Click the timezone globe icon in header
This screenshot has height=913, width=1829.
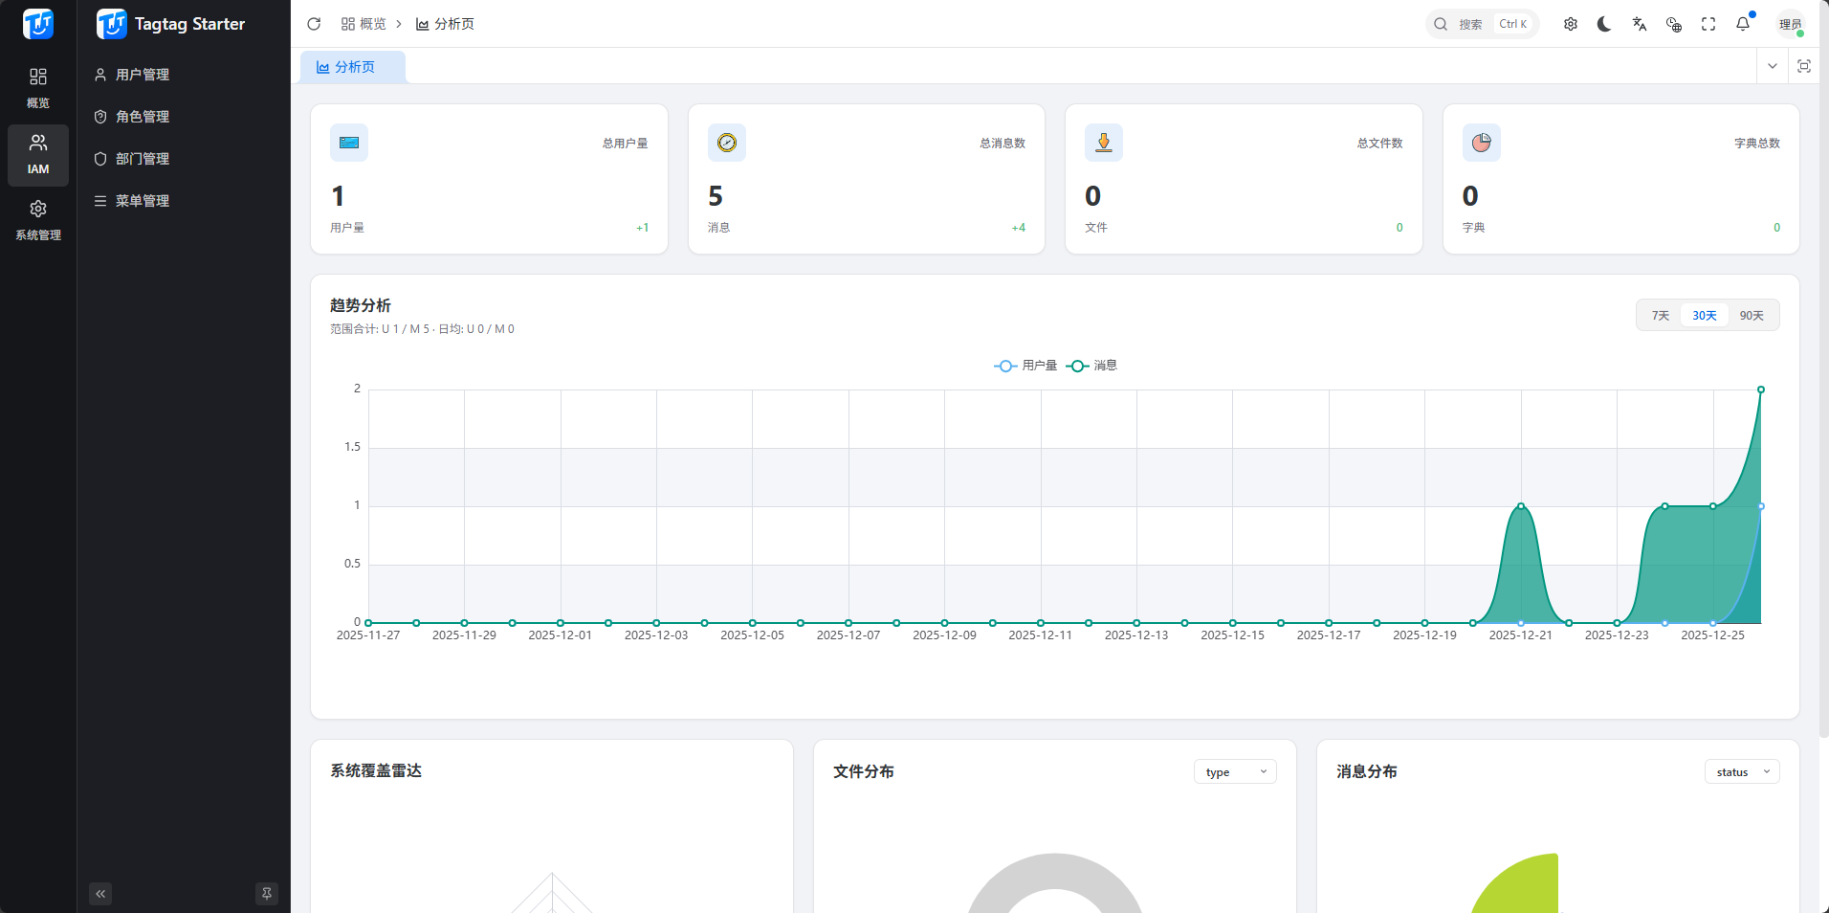1674,24
